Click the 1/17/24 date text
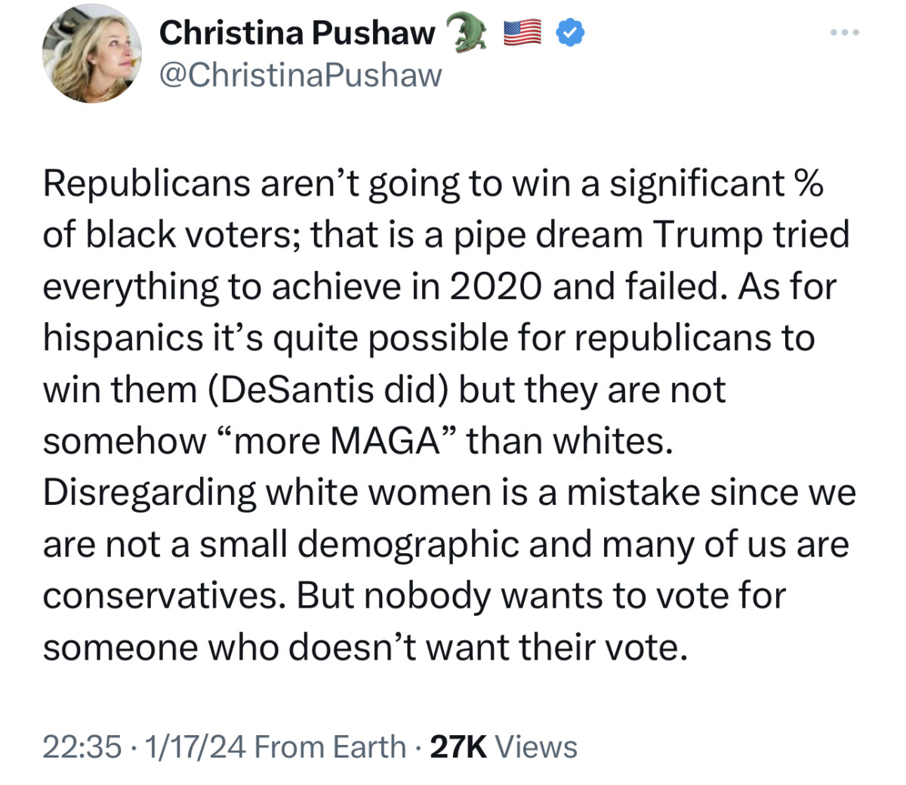 pos(188,747)
